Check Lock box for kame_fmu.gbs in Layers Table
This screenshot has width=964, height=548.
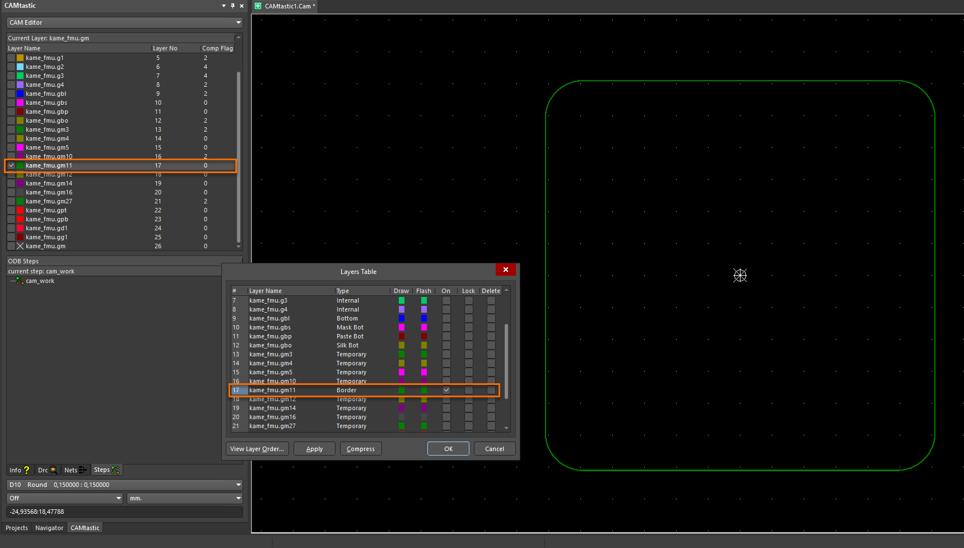click(469, 327)
